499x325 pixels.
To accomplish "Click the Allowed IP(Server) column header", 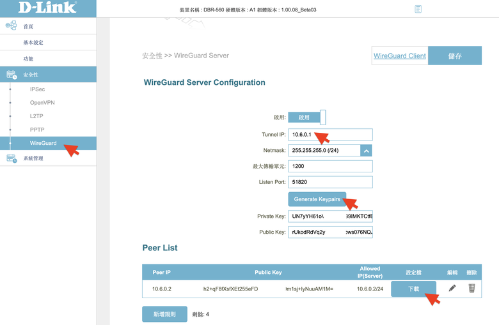I will (370, 272).
